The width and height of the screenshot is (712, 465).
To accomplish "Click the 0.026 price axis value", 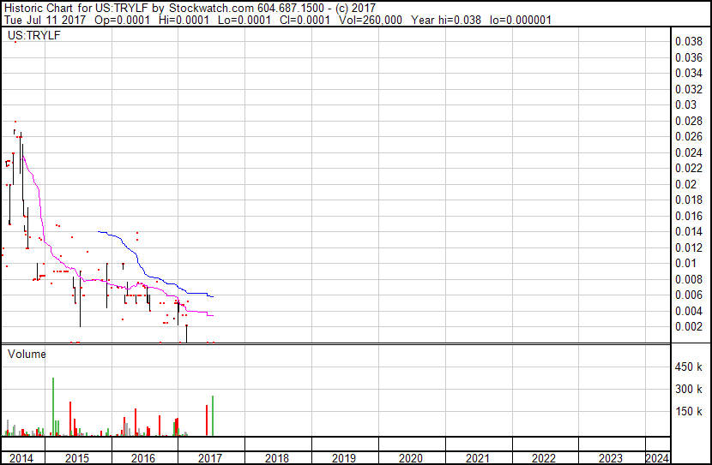I will point(689,136).
